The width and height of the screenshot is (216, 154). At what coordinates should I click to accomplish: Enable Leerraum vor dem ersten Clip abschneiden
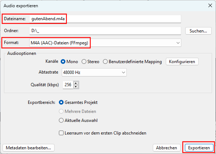(61, 133)
